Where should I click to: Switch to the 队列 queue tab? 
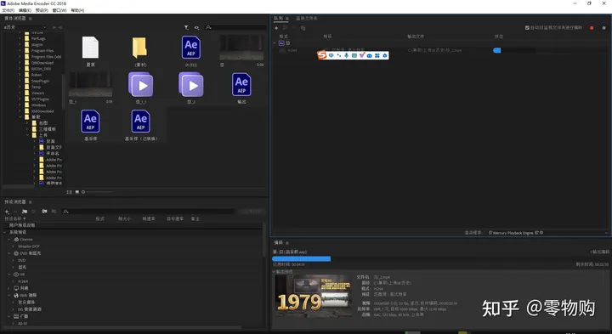point(278,19)
